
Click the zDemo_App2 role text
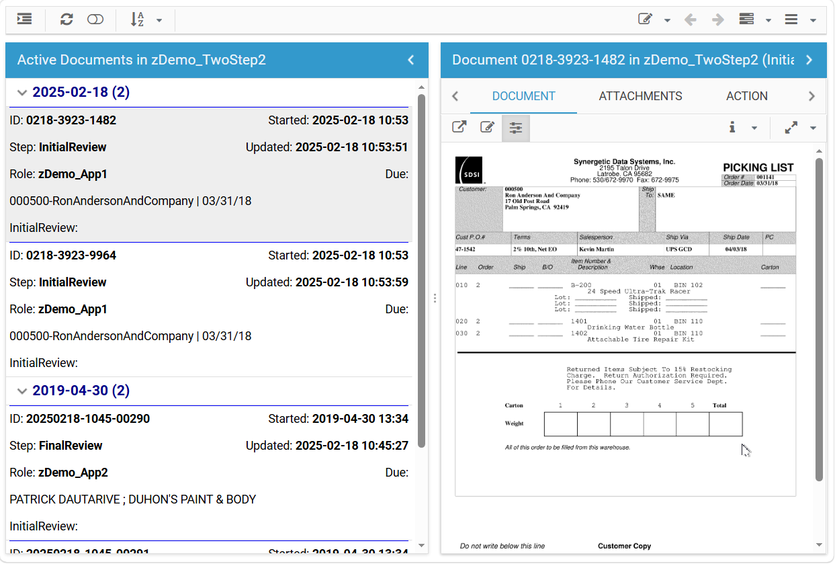tap(73, 473)
